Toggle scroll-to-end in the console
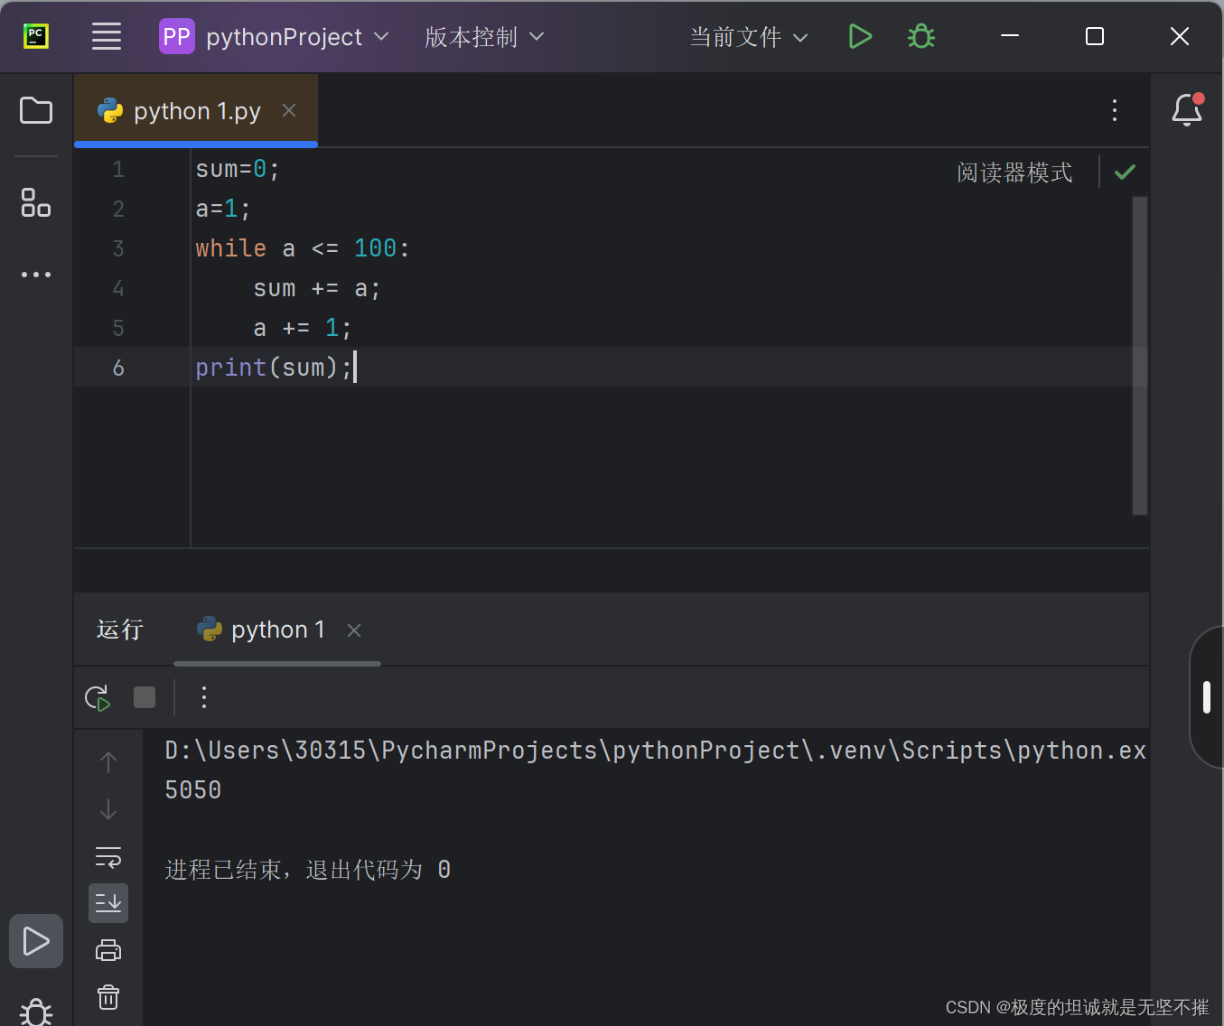This screenshot has width=1224, height=1026. [107, 902]
